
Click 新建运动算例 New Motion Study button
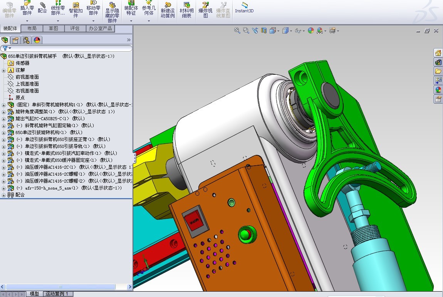tap(168, 10)
